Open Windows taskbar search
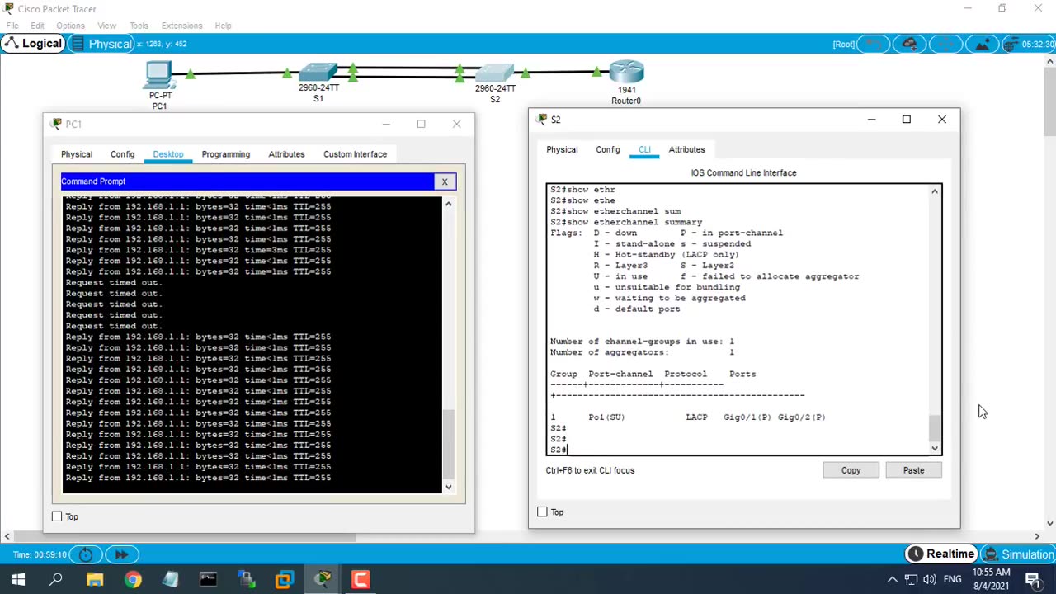The height and width of the screenshot is (594, 1056). [56, 580]
